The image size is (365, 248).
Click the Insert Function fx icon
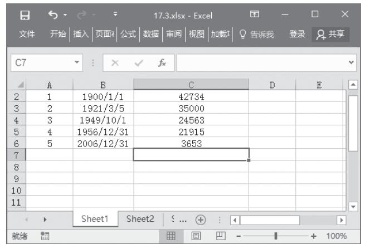162,63
